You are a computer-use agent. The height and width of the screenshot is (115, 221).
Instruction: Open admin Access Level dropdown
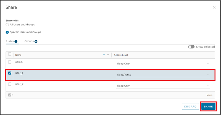(x=163, y=64)
